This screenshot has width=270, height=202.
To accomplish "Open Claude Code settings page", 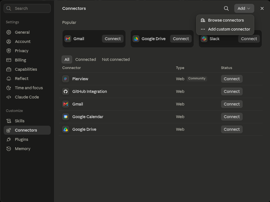I will pos(27,97).
